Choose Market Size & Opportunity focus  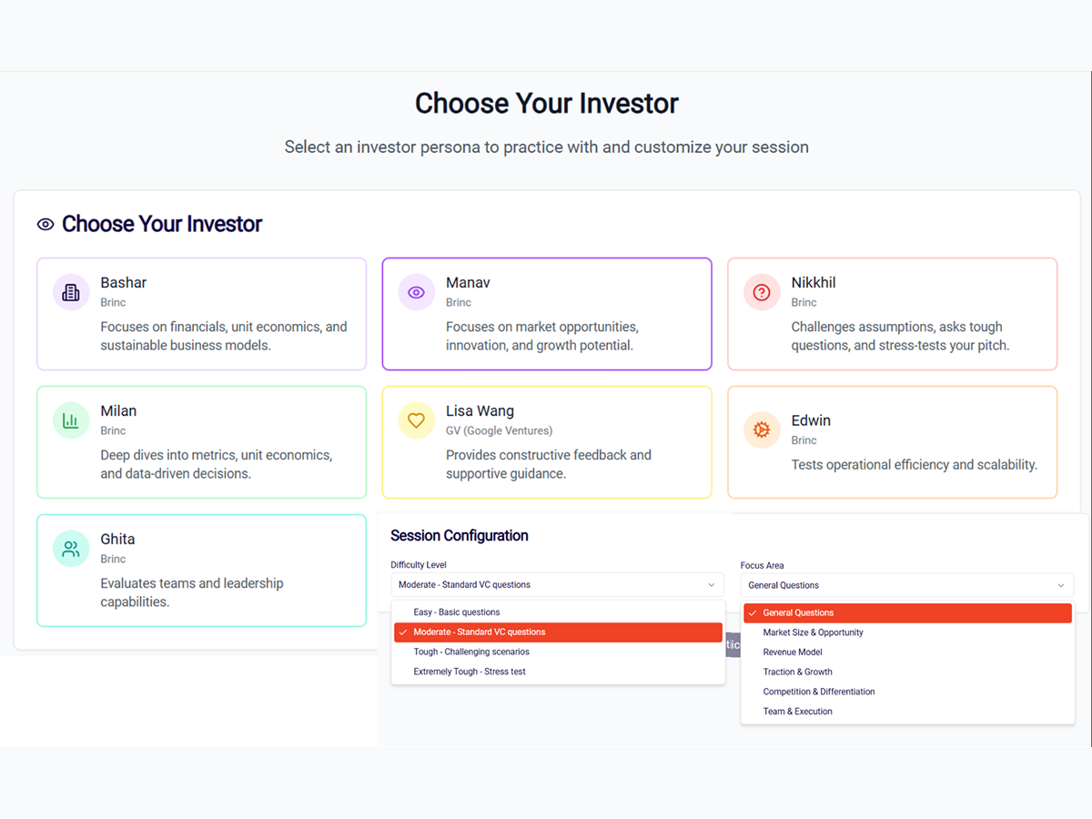[x=907, y=632]
